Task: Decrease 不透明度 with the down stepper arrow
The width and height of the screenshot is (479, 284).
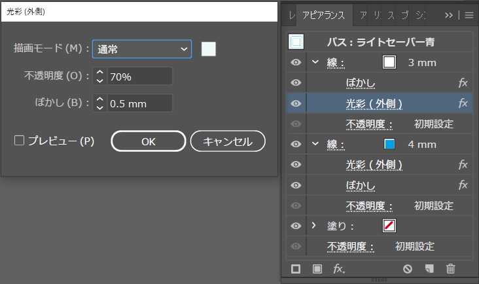Action: click(x=100, y=80)
